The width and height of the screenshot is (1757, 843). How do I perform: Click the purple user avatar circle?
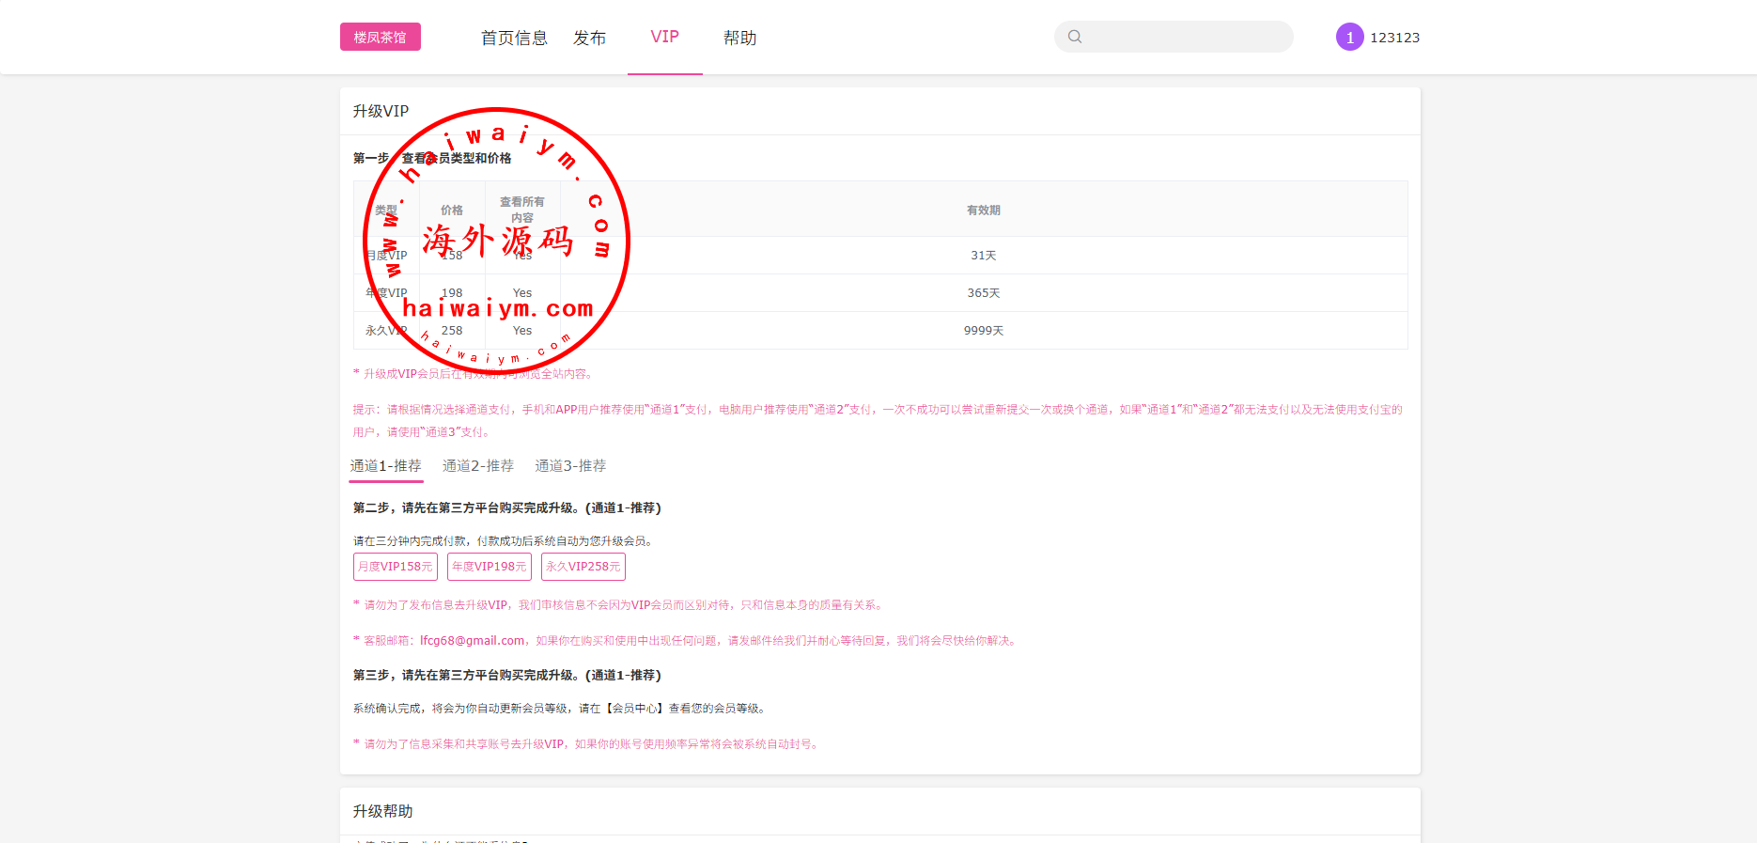click(1349, 37)
